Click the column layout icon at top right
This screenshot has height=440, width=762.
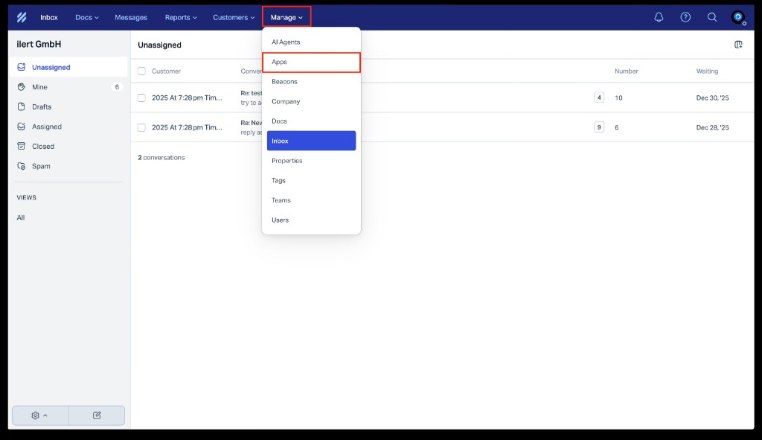pyautogui.click(x=738, y=45)
